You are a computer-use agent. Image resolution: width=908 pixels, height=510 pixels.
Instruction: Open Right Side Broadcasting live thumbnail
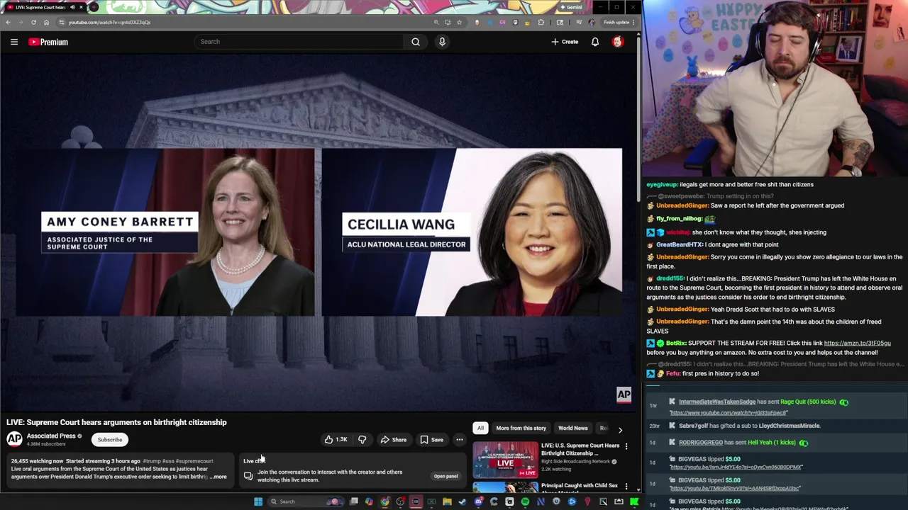point(506,459)
